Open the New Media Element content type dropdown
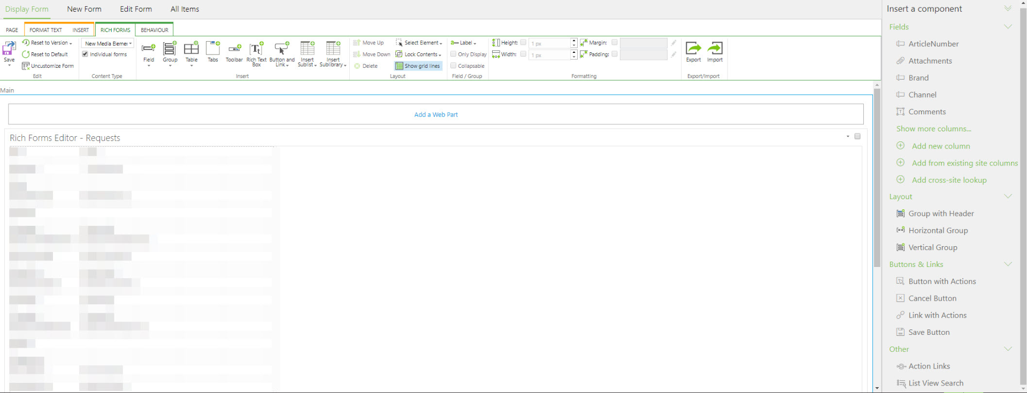The image size is (1027, 393). [x=108, y=43]
